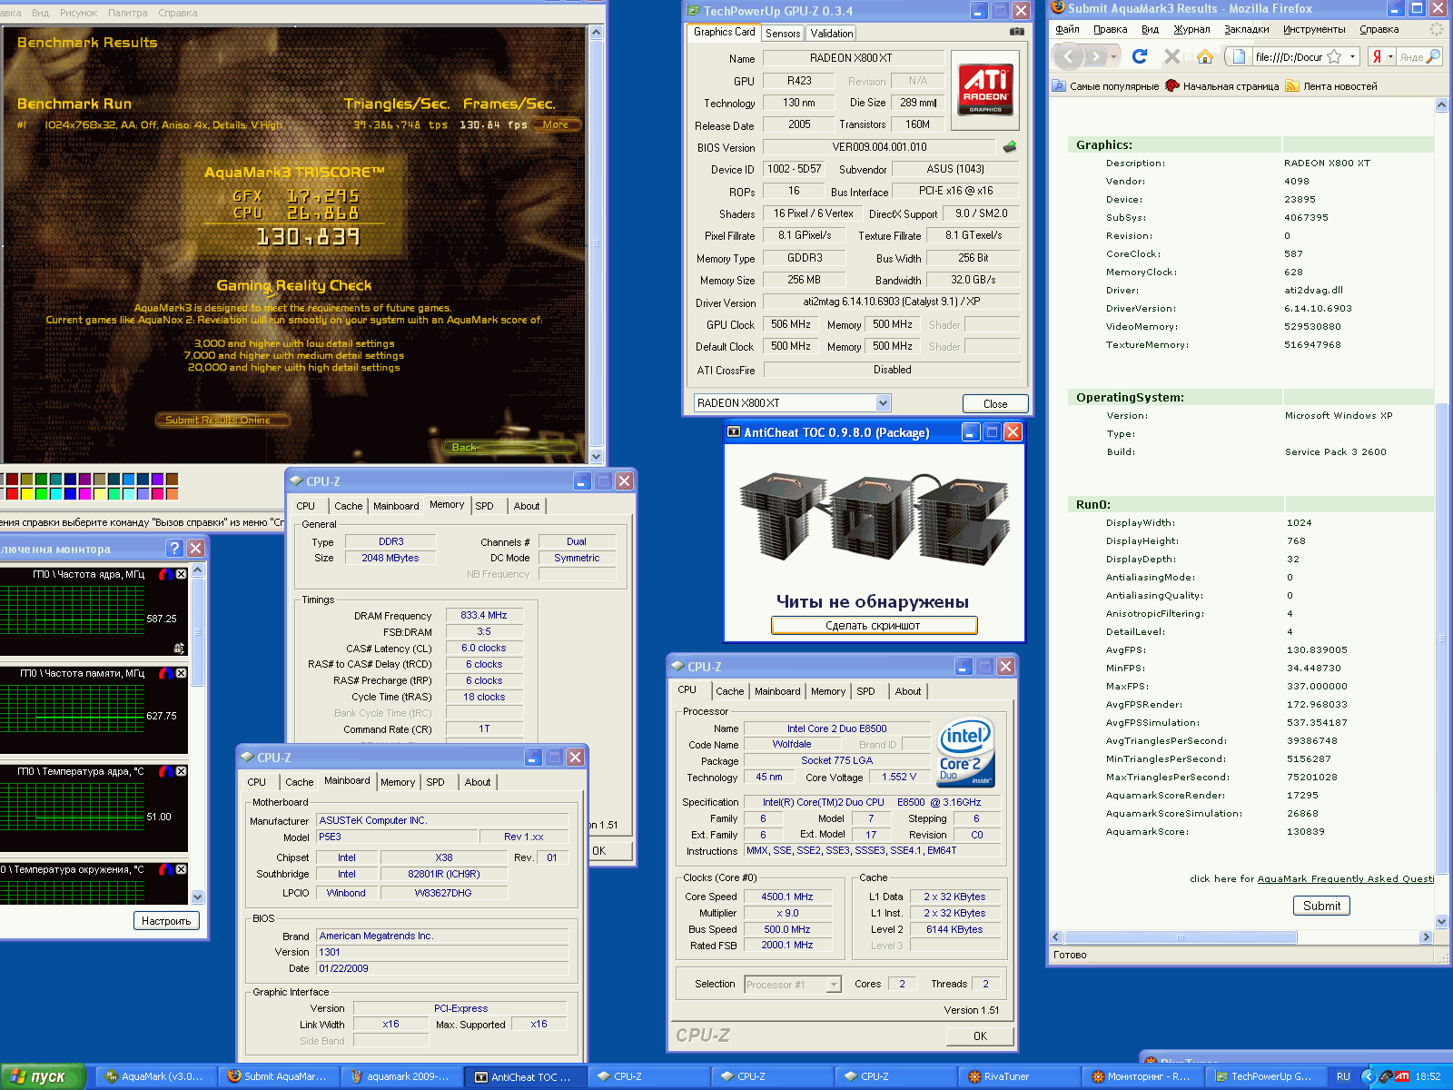The width and height of the screenshot is (1453, 1090).
Task: Close the Частота памяти graph
Action: tap(181, 673)
